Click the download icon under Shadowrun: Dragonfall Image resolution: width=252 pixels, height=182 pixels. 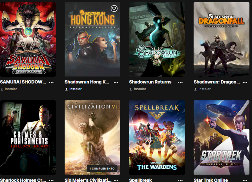(195, 89)
